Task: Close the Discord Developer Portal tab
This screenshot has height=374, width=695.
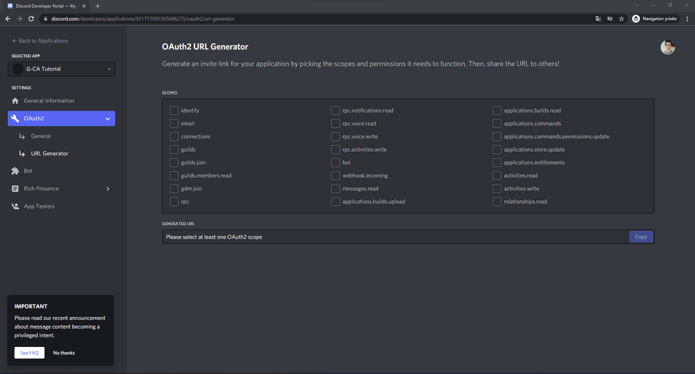Action: pos(84,6)
